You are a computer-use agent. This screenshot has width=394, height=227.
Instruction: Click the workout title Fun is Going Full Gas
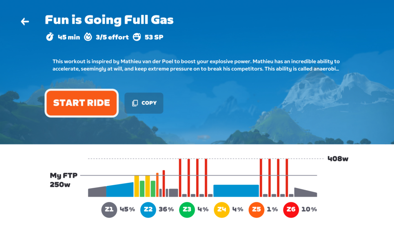coord(109,20)
